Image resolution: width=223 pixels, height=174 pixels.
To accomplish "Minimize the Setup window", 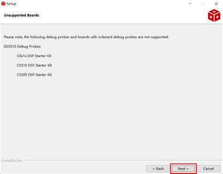I will pos(190,4).
